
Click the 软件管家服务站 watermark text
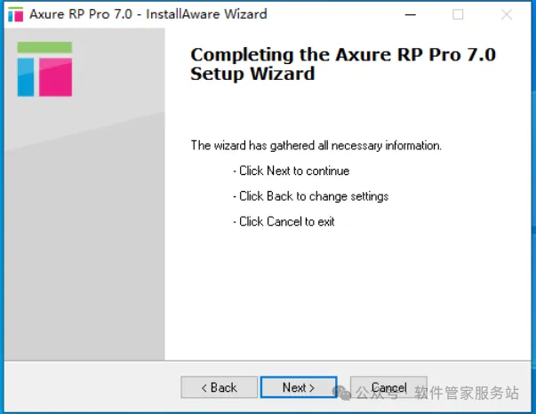(467, 393)
